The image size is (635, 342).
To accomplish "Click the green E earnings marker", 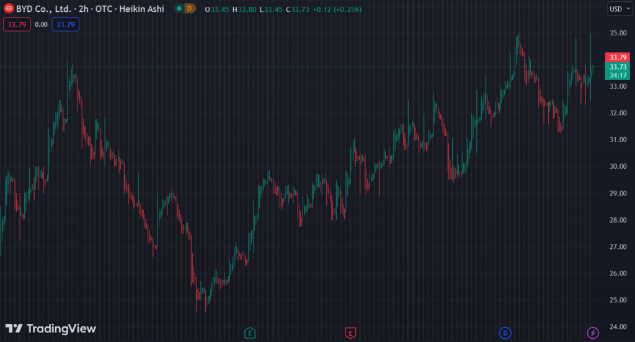I will click(250, 333).
